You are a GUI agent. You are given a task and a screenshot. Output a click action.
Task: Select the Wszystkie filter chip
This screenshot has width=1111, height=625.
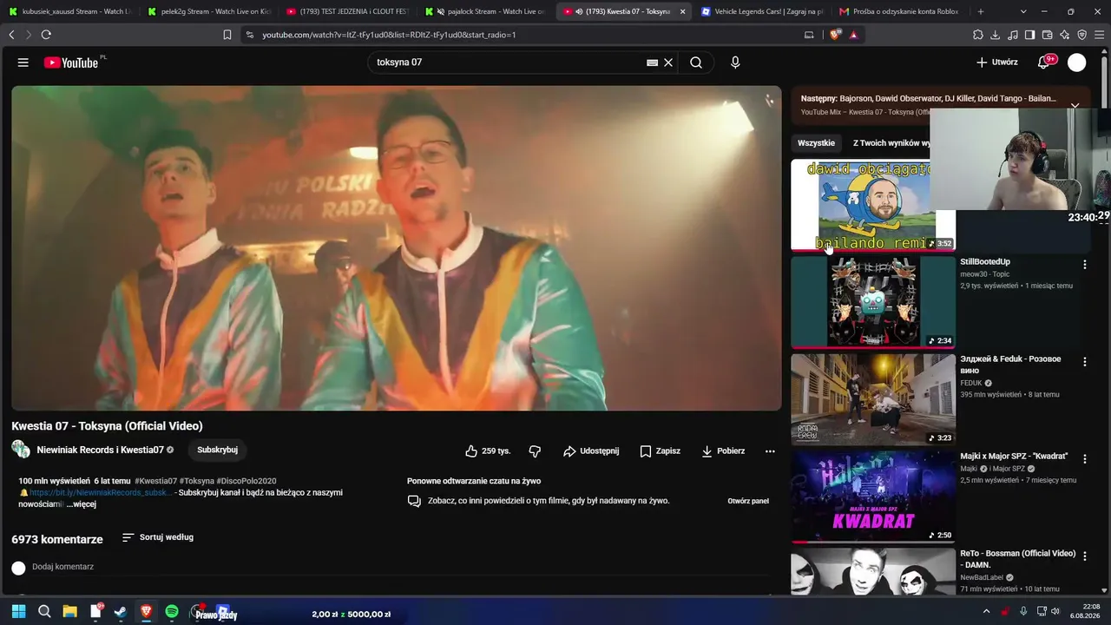pos(816,143)
